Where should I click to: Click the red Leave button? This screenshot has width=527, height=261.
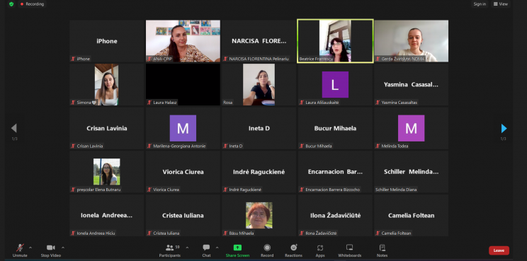[x=499, y=250]
